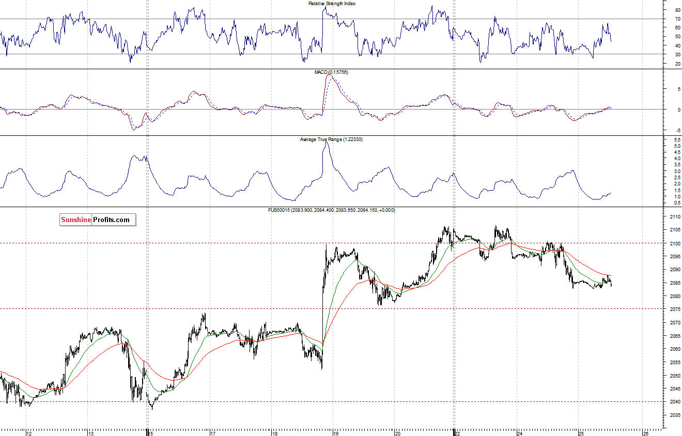Click the 30 value on RSI scale
The image size is (682, 436).
tap(677, 55)
